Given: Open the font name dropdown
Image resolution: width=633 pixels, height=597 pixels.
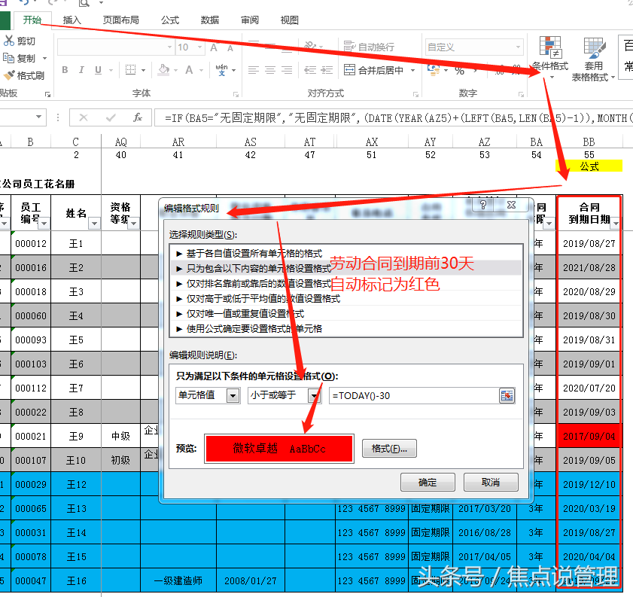Looking at the screenshot, I should point(170,47).
